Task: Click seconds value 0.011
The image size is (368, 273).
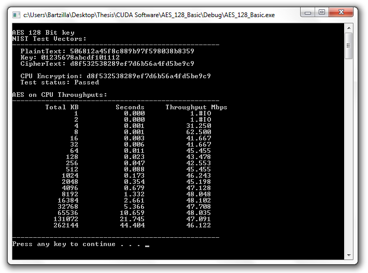Action: click(134, 151)
